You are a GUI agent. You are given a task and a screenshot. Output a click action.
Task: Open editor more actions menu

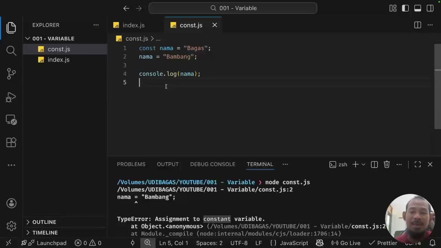click(430, 25)
